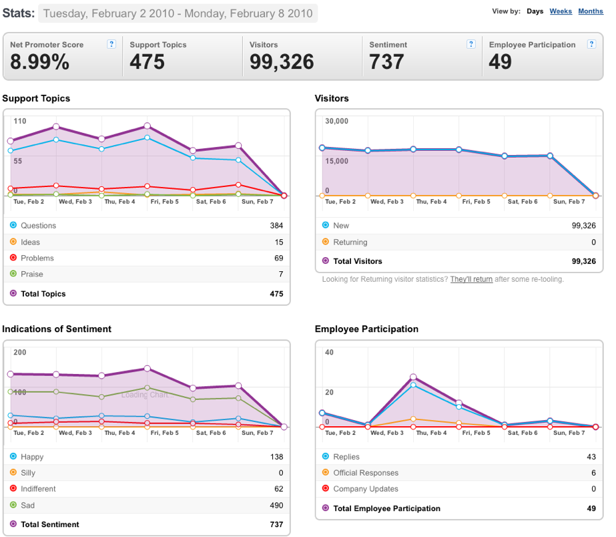Click the Thu, Feb 4 peak on Employee Participation chart

tap(413, 377)
